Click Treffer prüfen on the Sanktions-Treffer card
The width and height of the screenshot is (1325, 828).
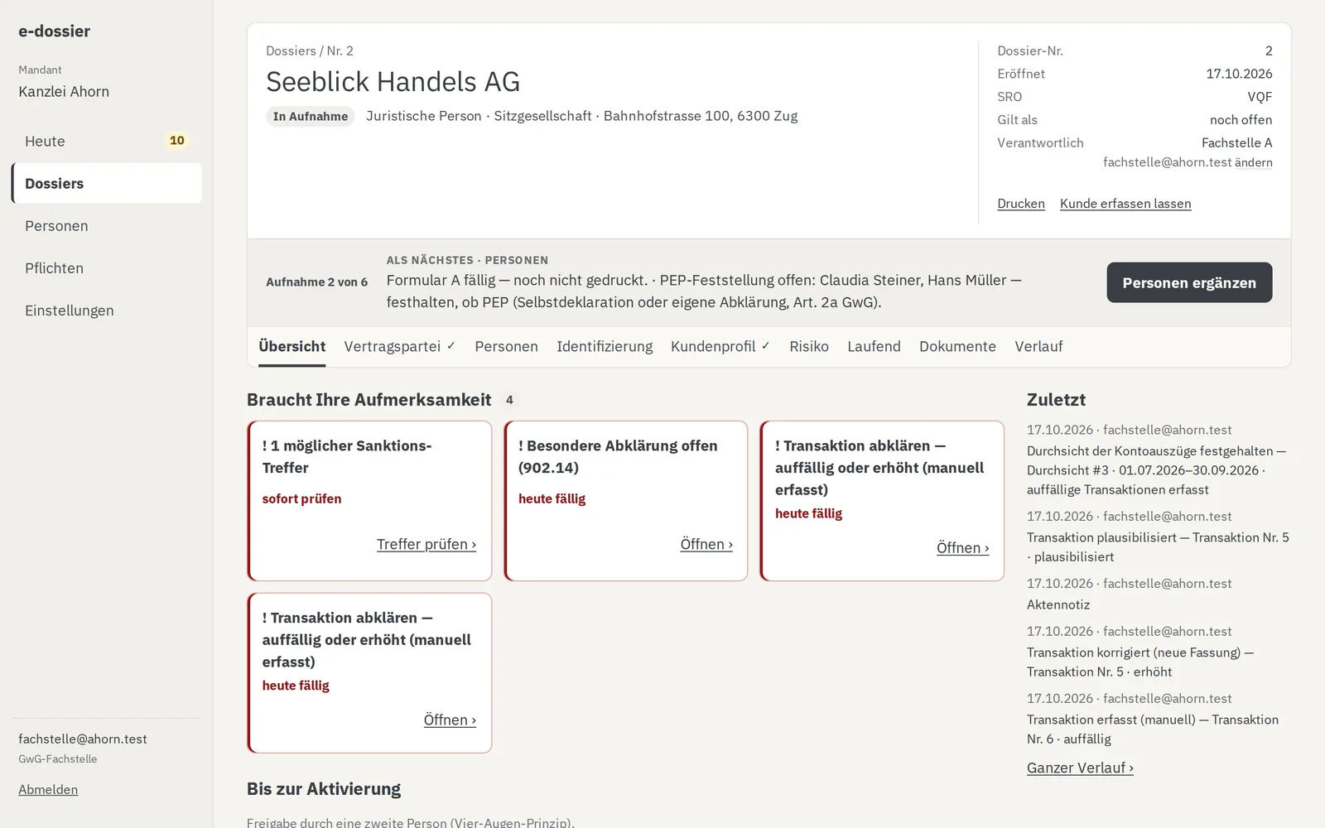(x=426, y=544)
